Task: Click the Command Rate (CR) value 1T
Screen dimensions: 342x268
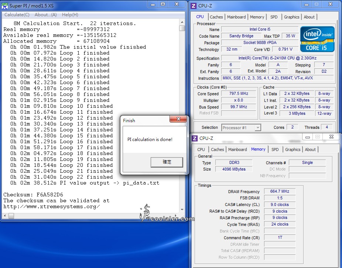Action: [280, 237]
